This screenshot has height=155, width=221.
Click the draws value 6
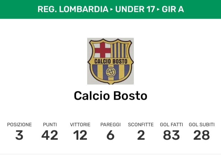click(110, 135)
